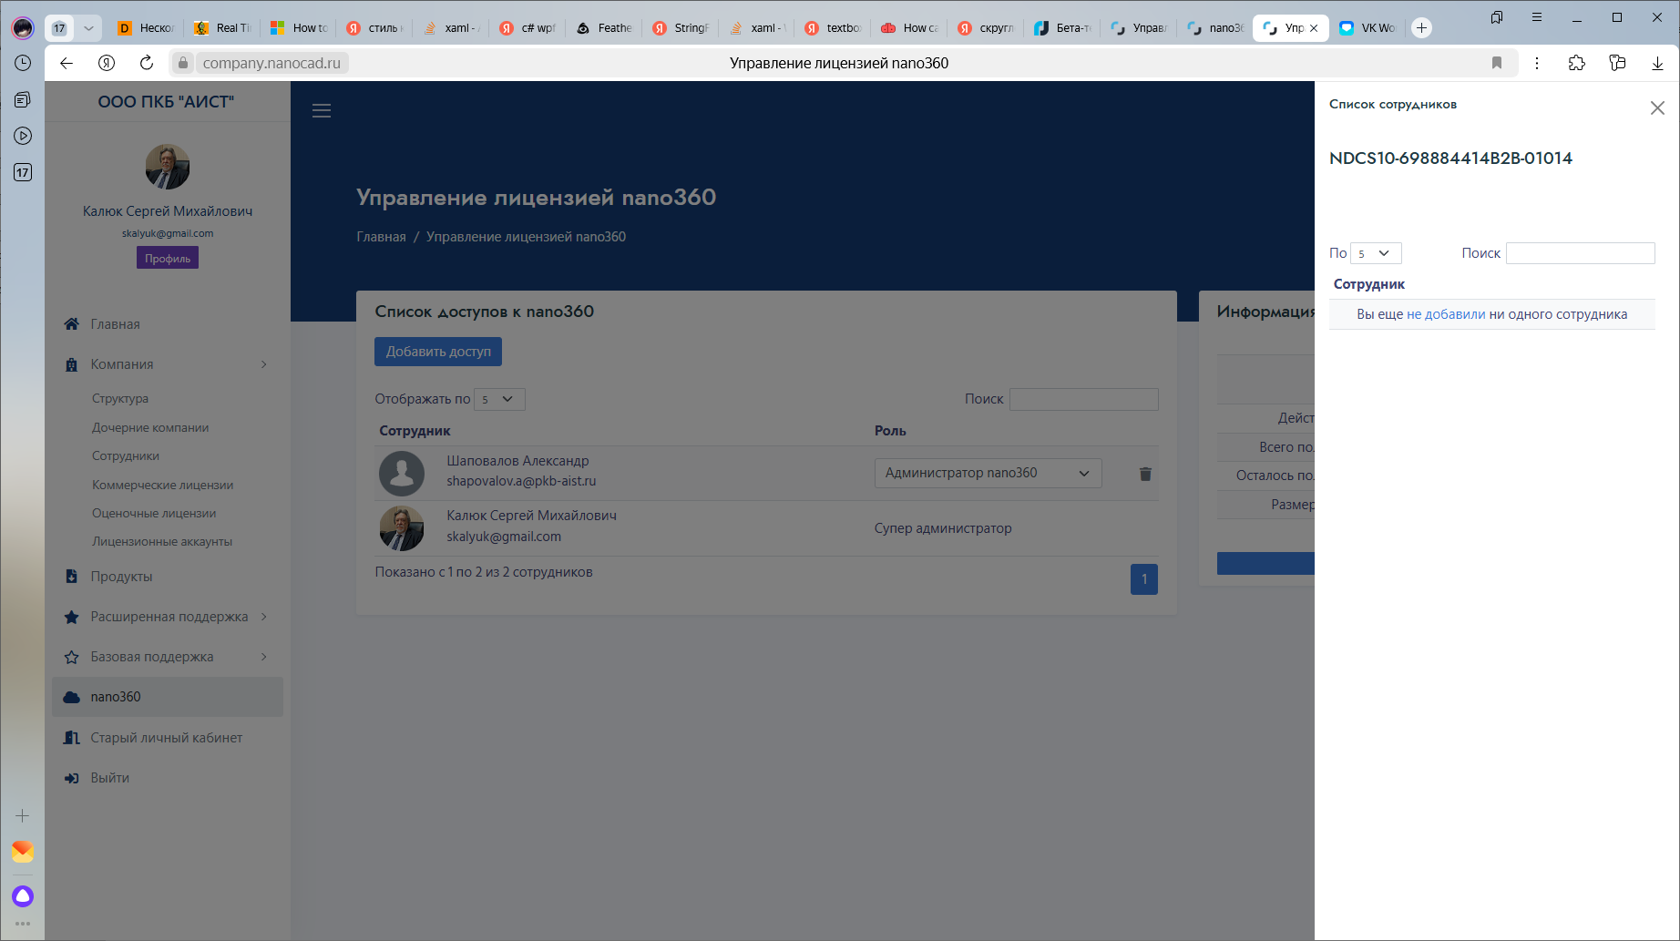
Task: Open the browser main menu lines icon
Action: pyautogui.click(x=1537, y=17)
